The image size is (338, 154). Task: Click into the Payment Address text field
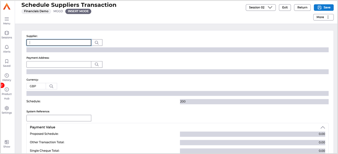click(x=59, y=64)
